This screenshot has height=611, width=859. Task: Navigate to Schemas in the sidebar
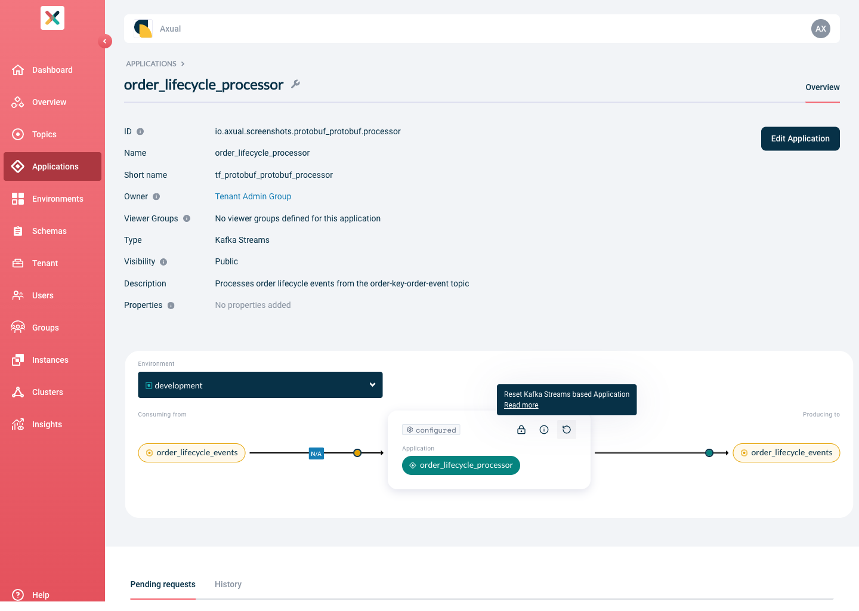click(x=52, y=231)
